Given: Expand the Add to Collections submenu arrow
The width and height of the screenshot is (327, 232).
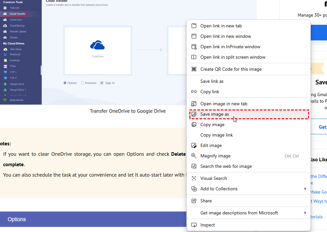Looking at the screenshot, I should [305, 189].
